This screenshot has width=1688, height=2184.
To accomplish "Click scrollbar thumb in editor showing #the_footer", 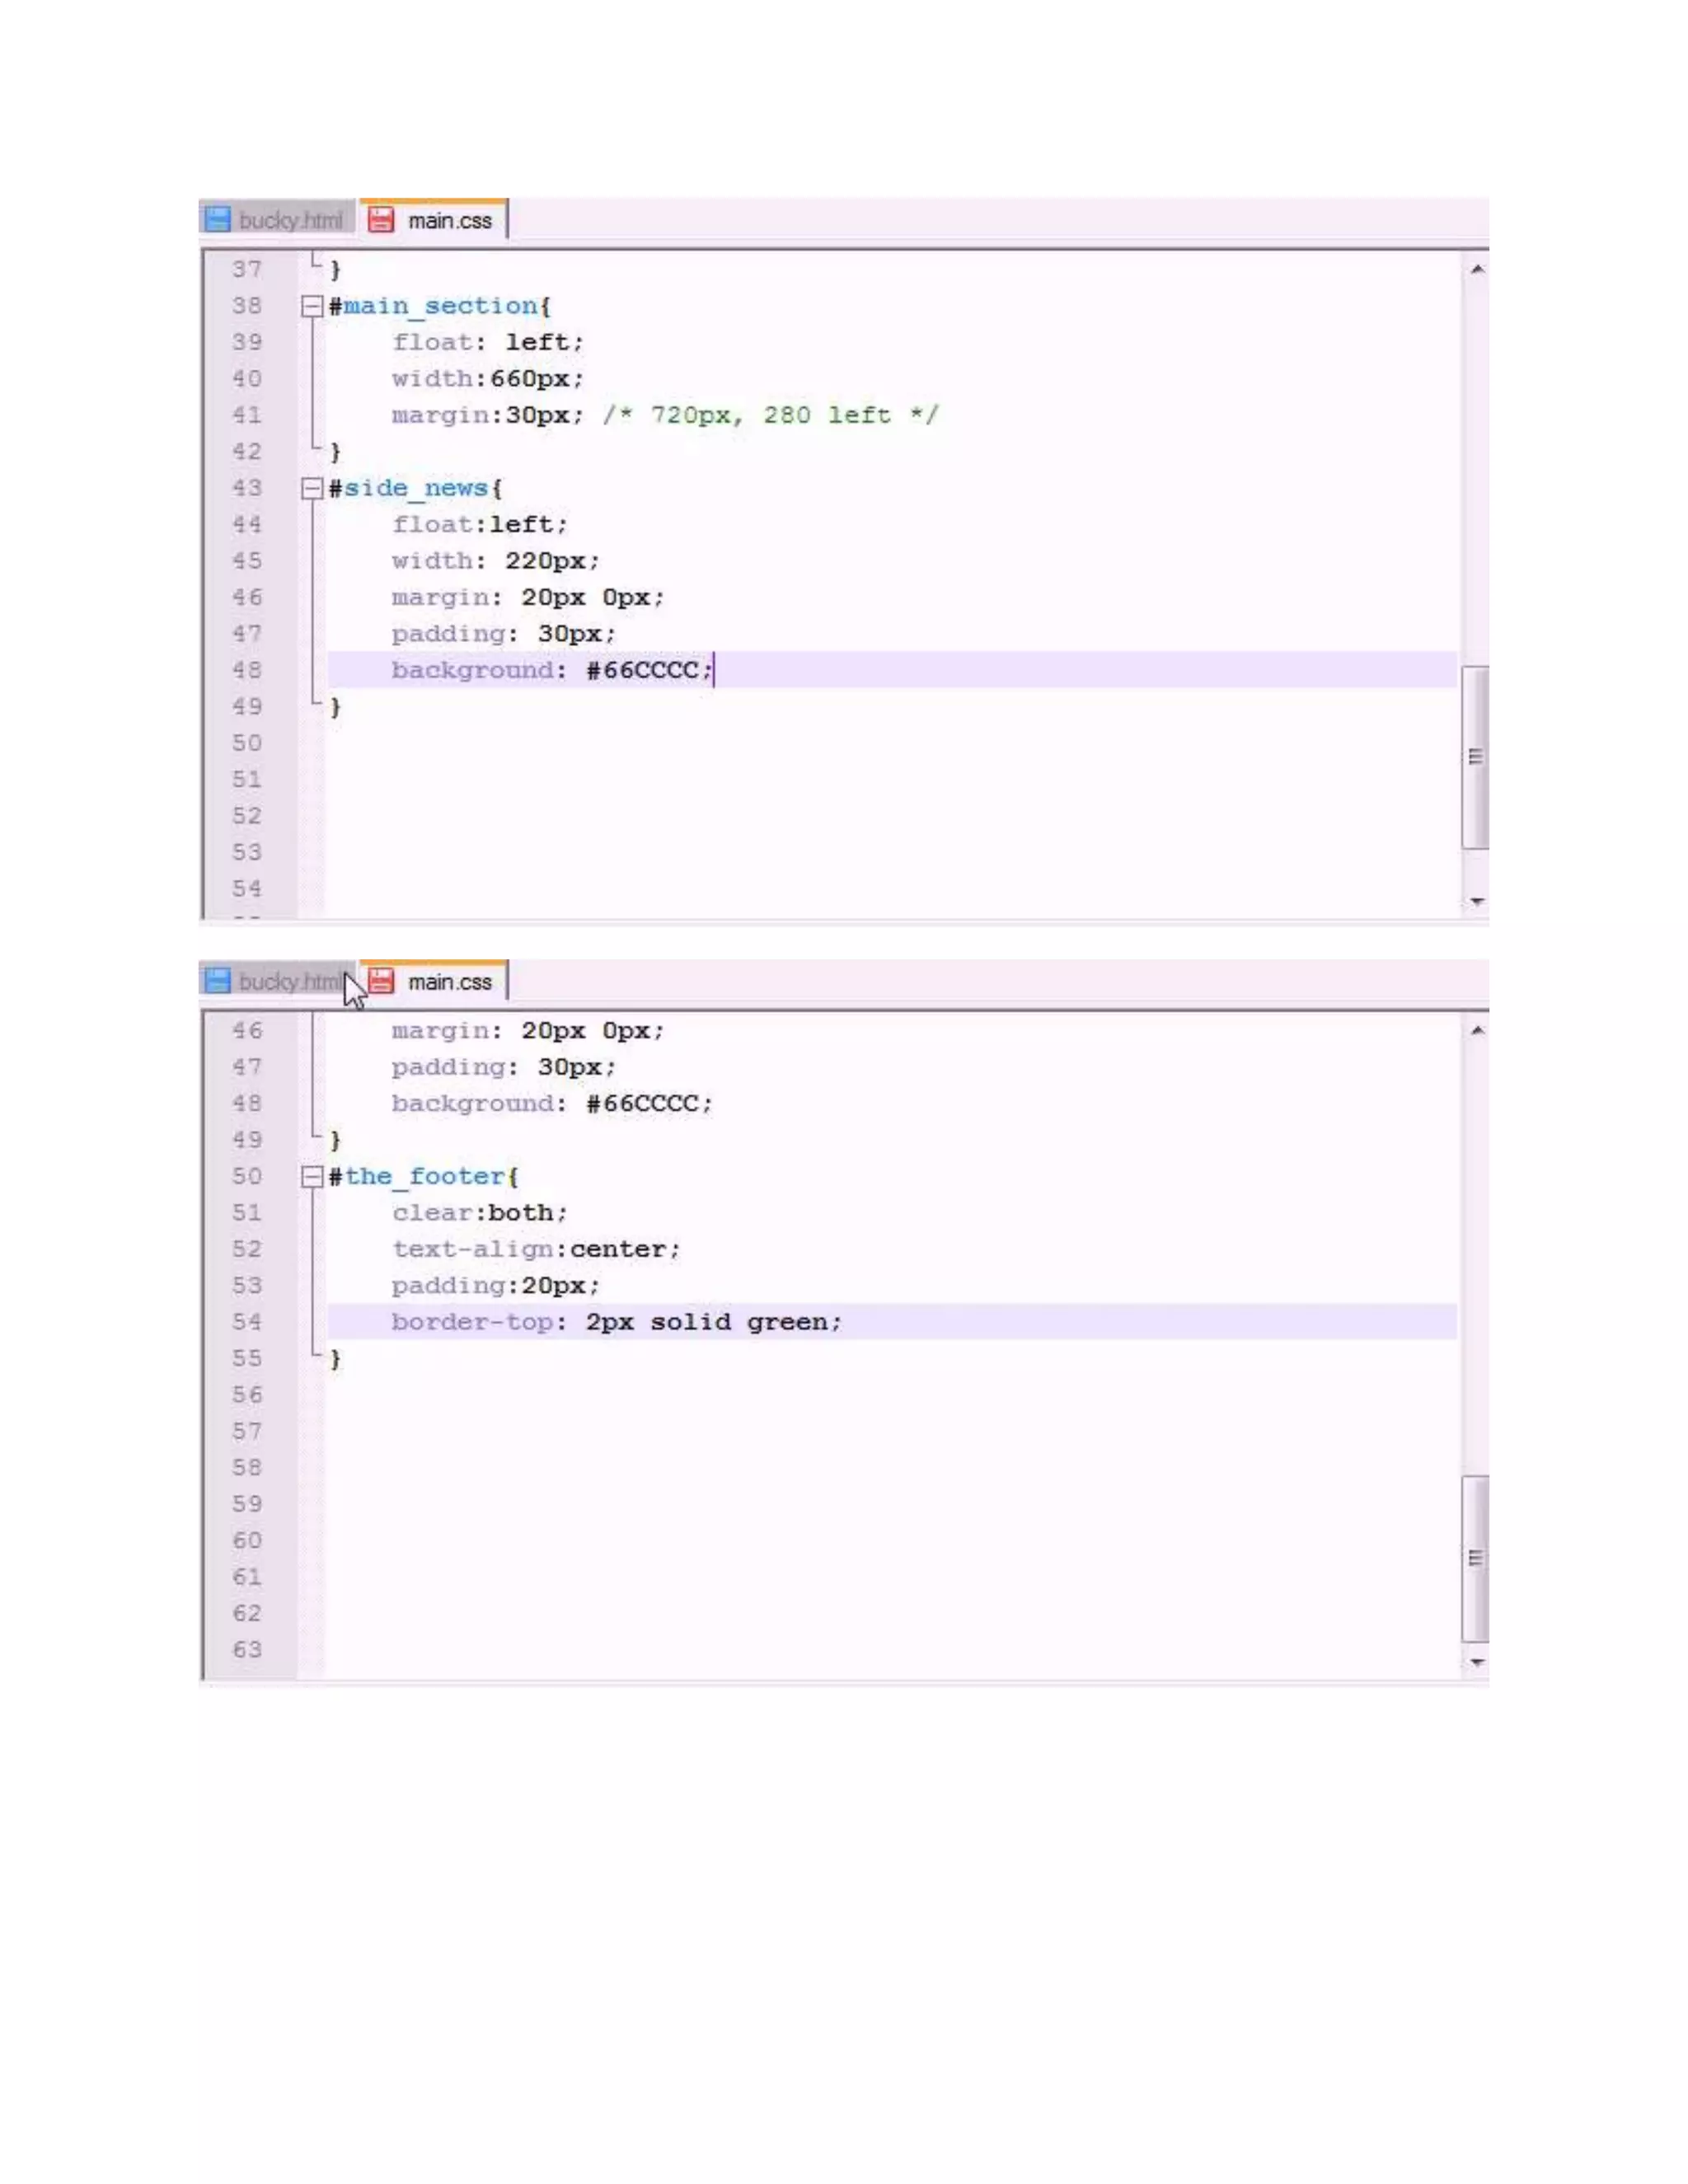I will (x=1476, y=1558).
